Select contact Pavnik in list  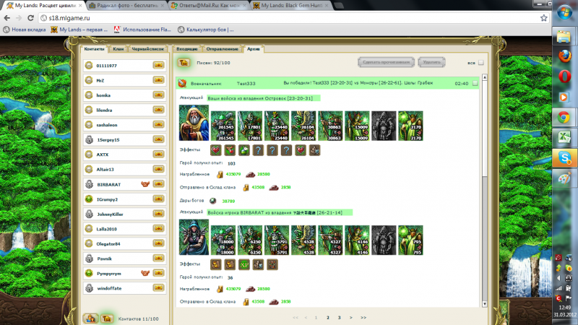pos(124,259)
